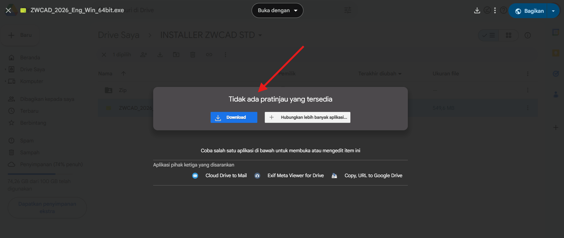
Task: Click the Bagikan share button
Action: point(529,11)
